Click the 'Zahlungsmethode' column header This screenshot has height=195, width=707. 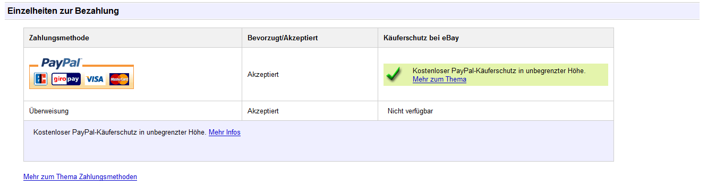59,38
